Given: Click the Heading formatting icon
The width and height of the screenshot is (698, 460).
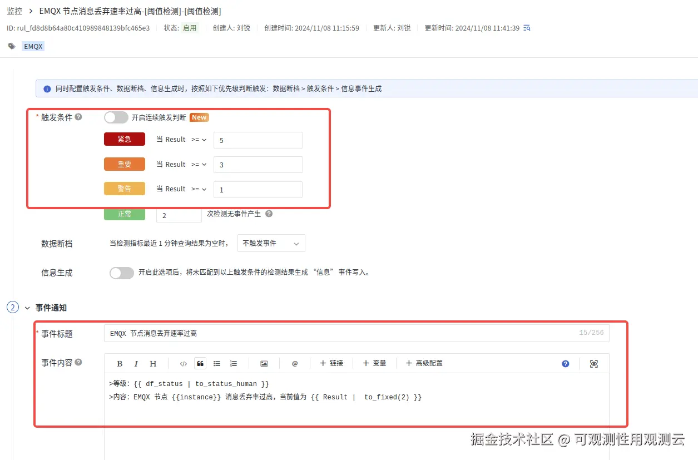Looking at the screenshot, I should tap(153, 364).
